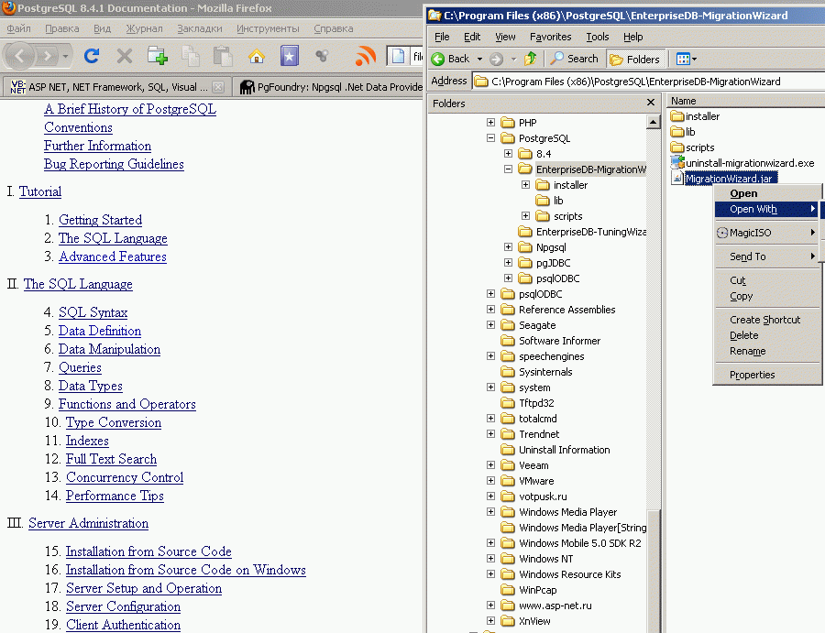Choose Rename in context menu
The height and width of the screenshot is (633, 825).
767,351
